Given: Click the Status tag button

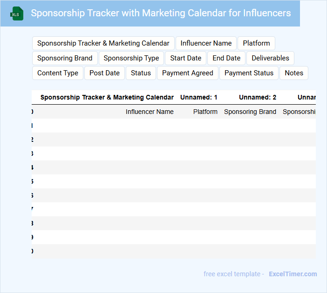Looking at the screenshot, I should click(141, 73).
